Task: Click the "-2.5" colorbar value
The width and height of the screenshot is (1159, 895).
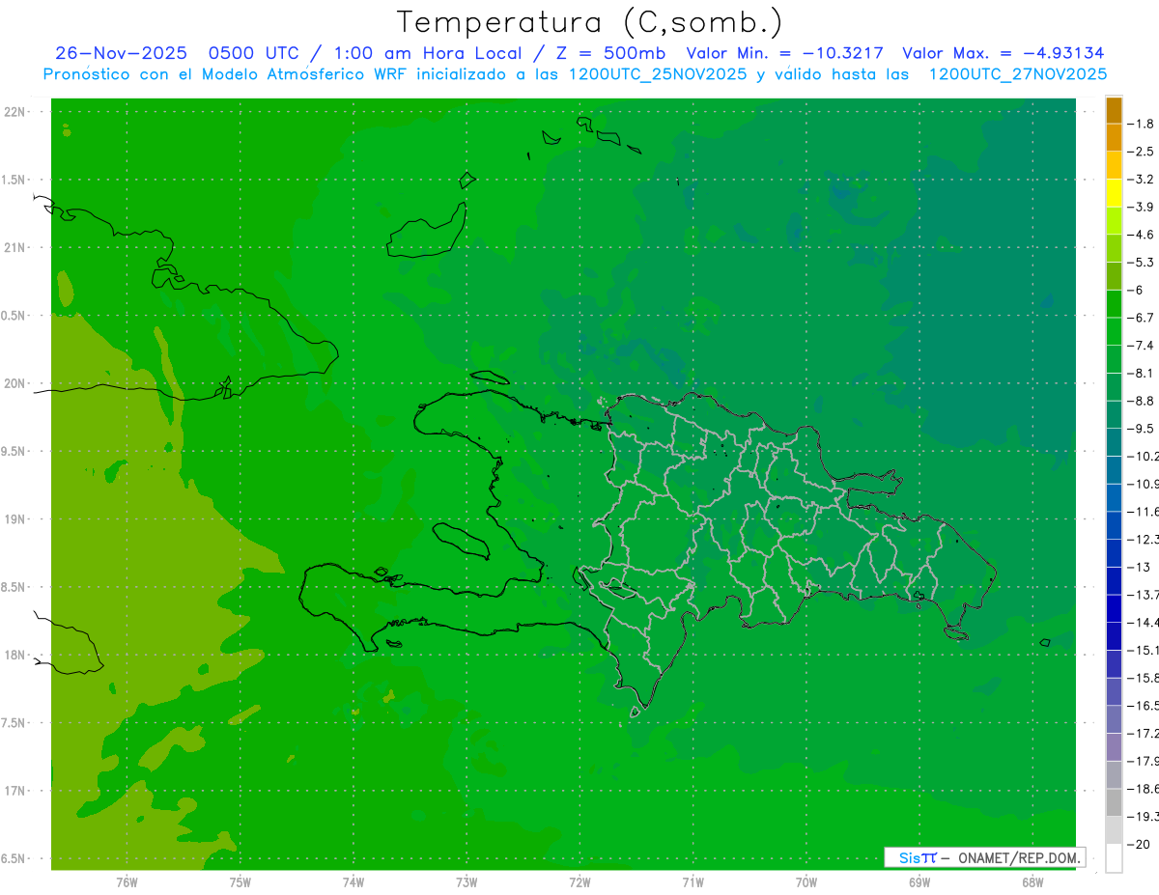Action: (x=1141, y=152)
